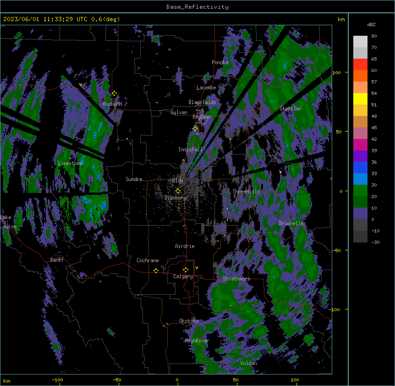The width and height of the screenshot is (395, 386).
Task: Click the magenta swatch in dBZ legend
Action: coord(360,144)
